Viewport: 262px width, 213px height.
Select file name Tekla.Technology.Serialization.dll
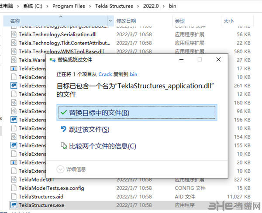click(58, 34)
